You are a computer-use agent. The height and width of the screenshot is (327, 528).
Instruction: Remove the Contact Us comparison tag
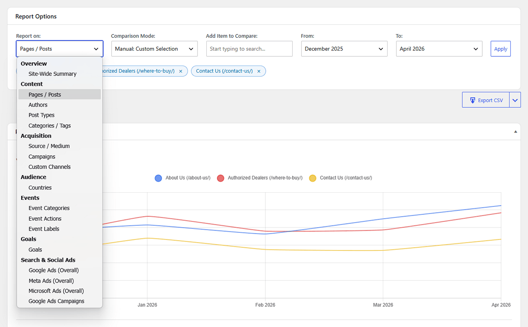click(x=259, y=71)
